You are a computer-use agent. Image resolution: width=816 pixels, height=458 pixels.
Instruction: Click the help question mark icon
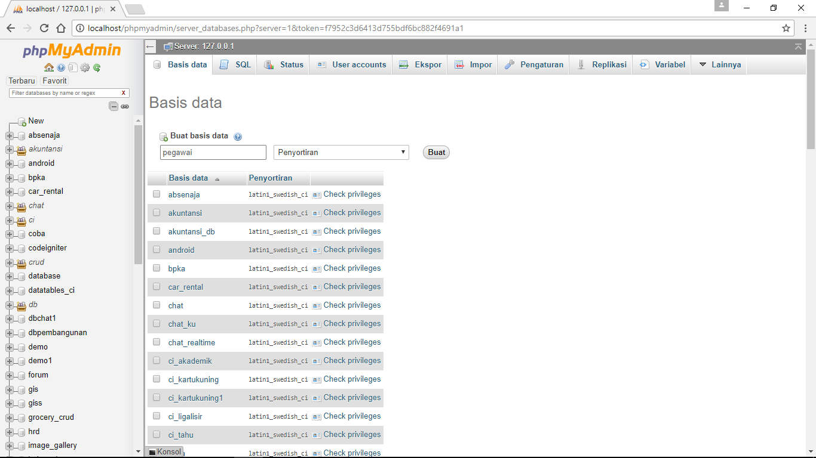[61, 67]
